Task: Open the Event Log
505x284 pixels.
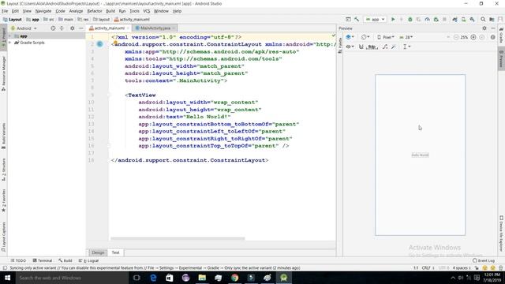Action: point(484,260)
